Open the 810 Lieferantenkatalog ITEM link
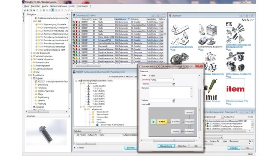The height and width of the screenshot is (156, 278). pyautogui.click(x=237, y=101)
